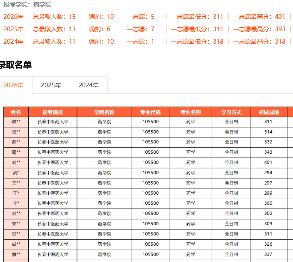Click 一志愿最高分: 393 text

[259, 29]
